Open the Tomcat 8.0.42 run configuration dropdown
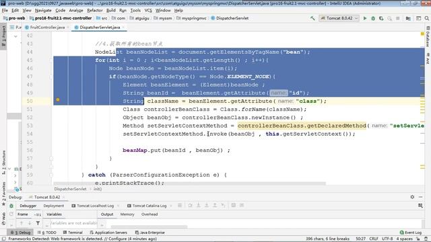 [x=339, y=18]
